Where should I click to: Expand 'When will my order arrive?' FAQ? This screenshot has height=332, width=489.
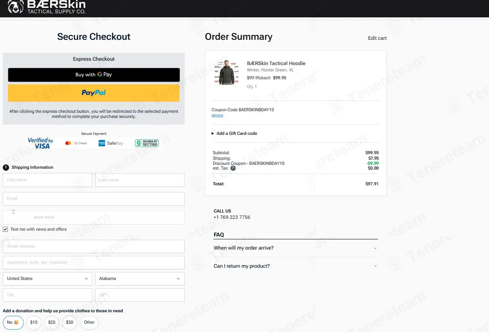296,248
